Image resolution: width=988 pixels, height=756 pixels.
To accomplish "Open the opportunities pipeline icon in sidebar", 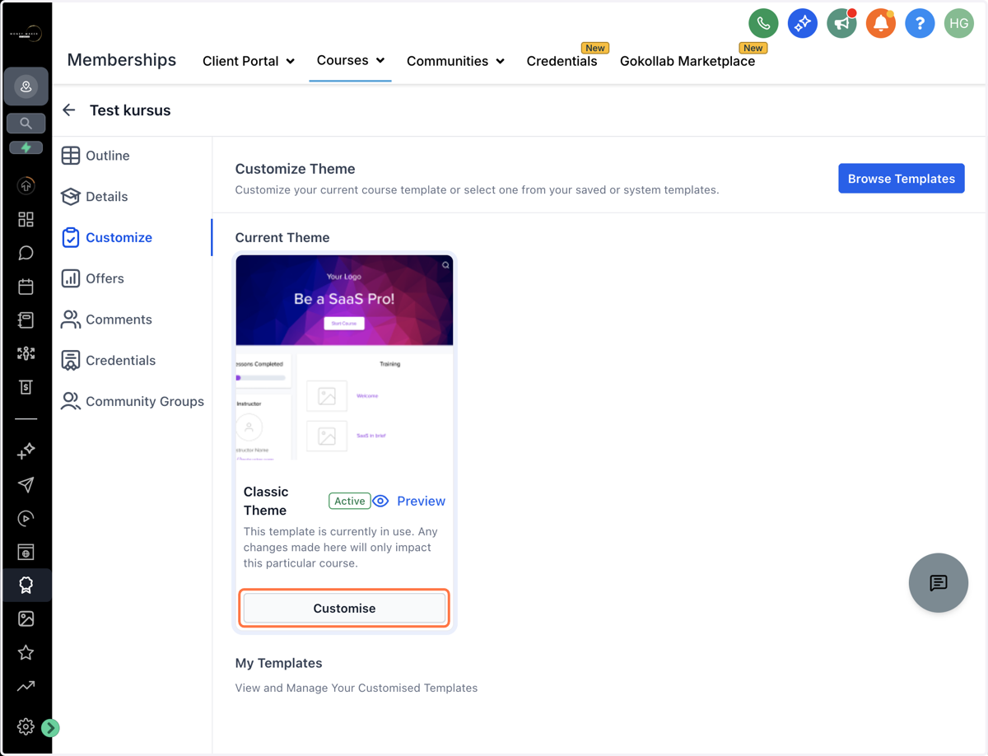I will pyautogui.click(x=26, y=353).
